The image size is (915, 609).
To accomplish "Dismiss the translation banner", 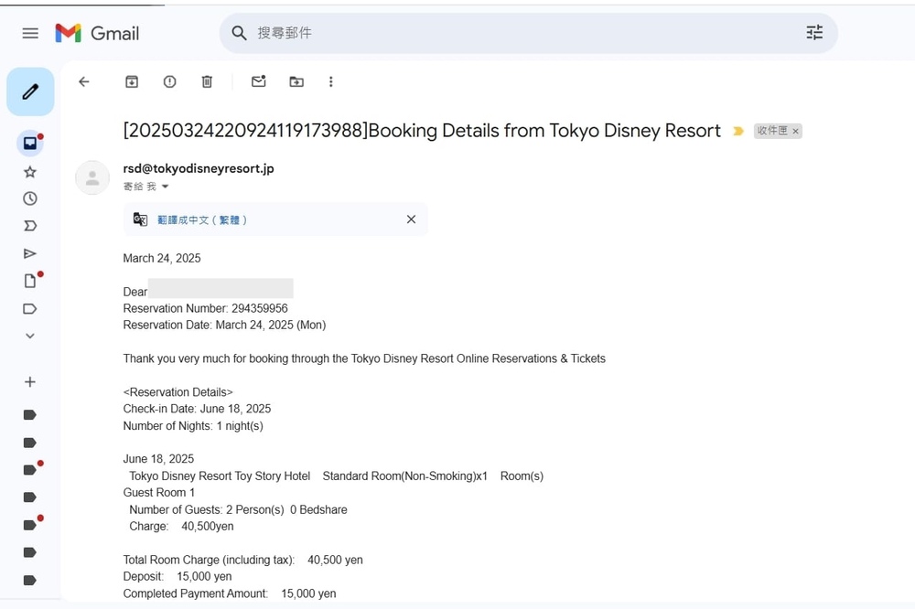I will 412,219.
